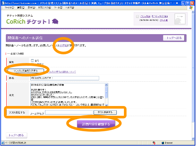Viewport: 196px width, 147px height.
Task: Click the Internet zone icon in status bar
Action: (x=163, y=142)
